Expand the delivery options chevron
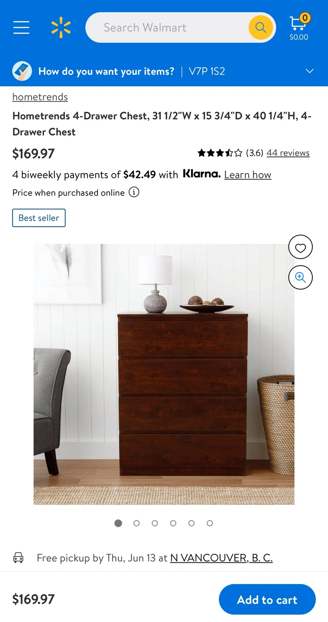The image size is (328, 622). click(x=309, y=71)
